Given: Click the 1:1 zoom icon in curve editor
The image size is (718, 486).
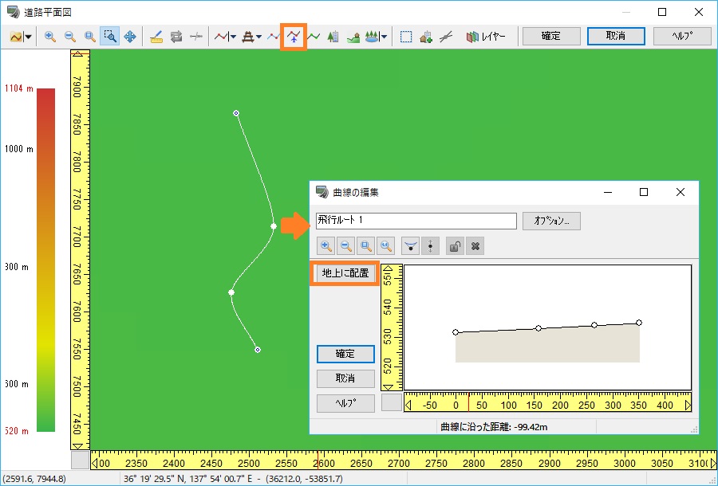Looking at the screenshot, I should coord(385,246).
